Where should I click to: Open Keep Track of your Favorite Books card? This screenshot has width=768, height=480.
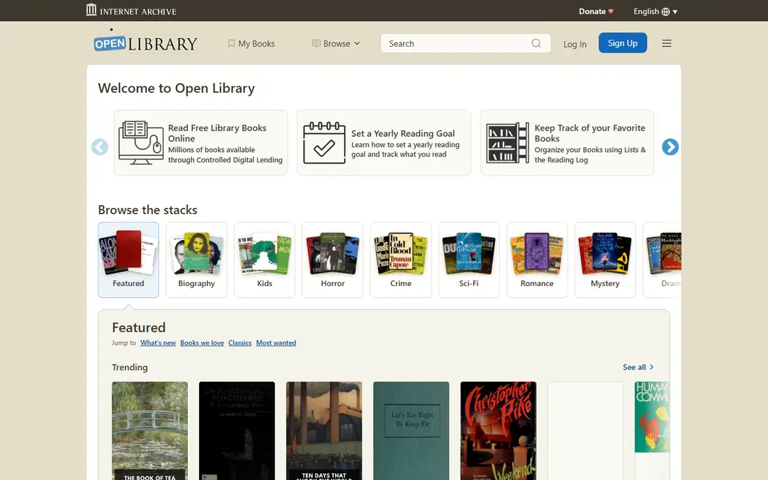(567, 143)
